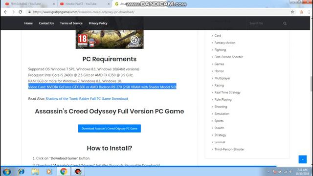
Task: Open the Stealth category
Action: (219, 128)
